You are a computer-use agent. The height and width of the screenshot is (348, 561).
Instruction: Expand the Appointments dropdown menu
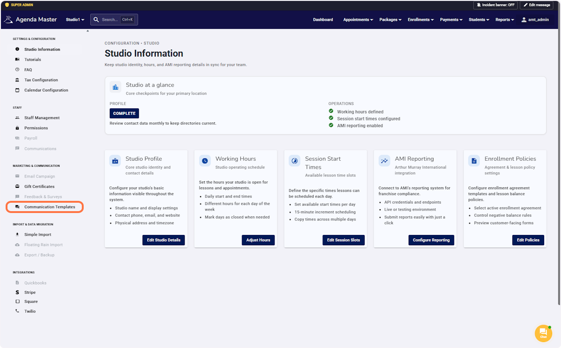[358, 20]
